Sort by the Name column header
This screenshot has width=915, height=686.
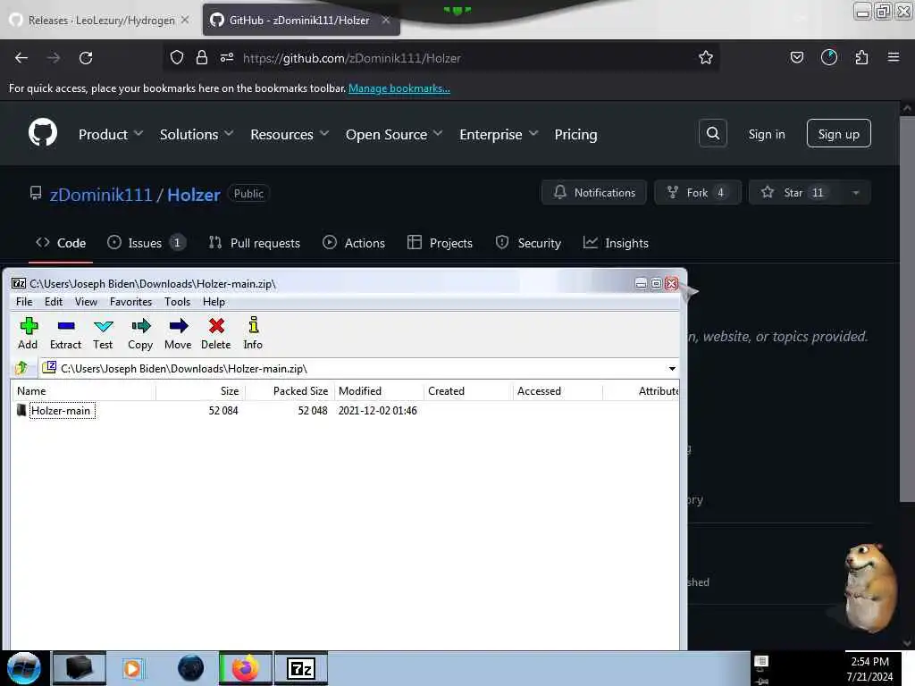[x=85, y=391]
